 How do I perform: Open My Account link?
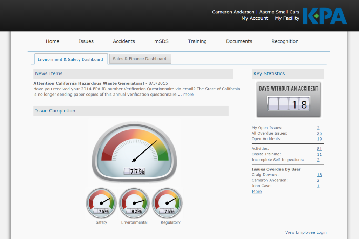pyautogui.click(x=255, y=18)
